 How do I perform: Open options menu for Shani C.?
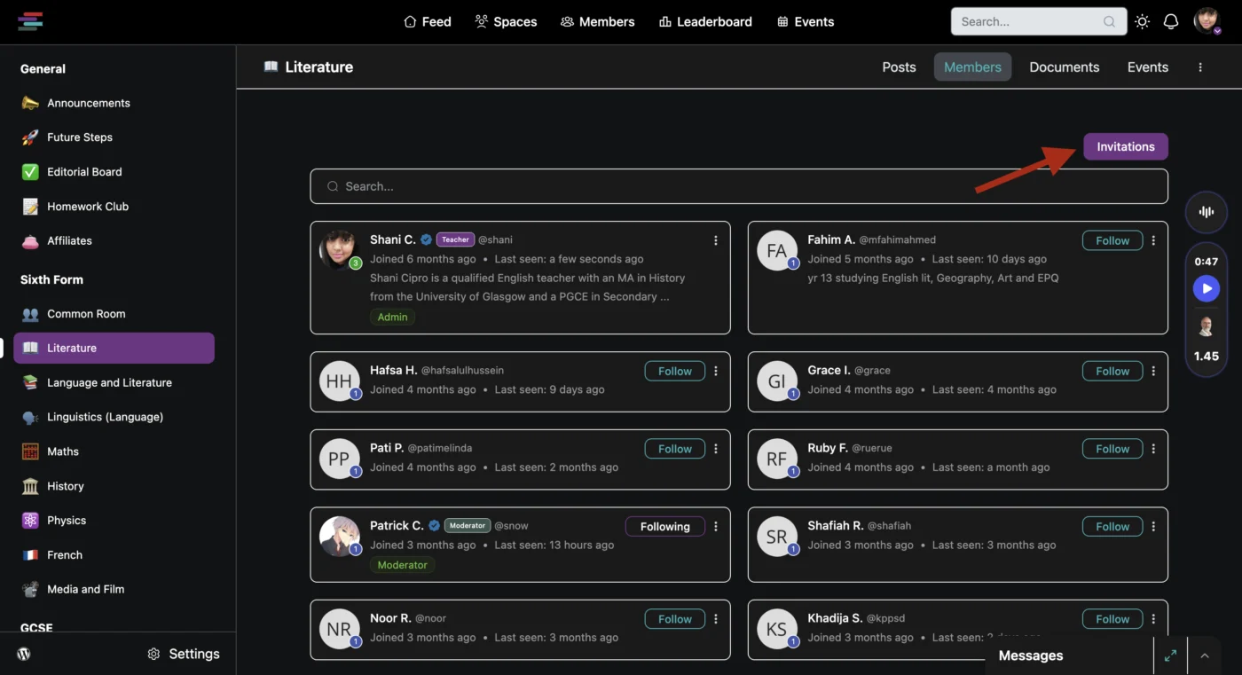point(716,240)
